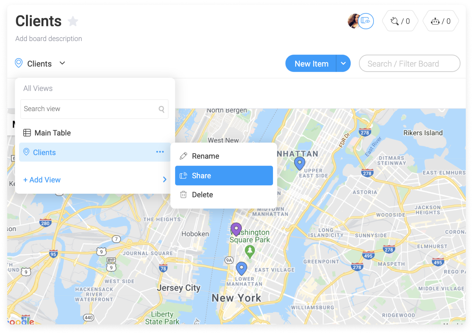Click the blue pin in Lower Manhattan
Screen dimensions: 473x334
click(241, 268)
